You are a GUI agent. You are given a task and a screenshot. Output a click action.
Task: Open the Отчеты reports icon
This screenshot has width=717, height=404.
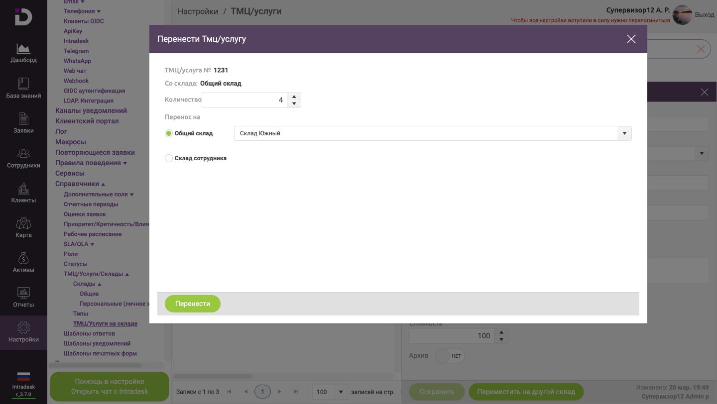[x=23, y=293]
